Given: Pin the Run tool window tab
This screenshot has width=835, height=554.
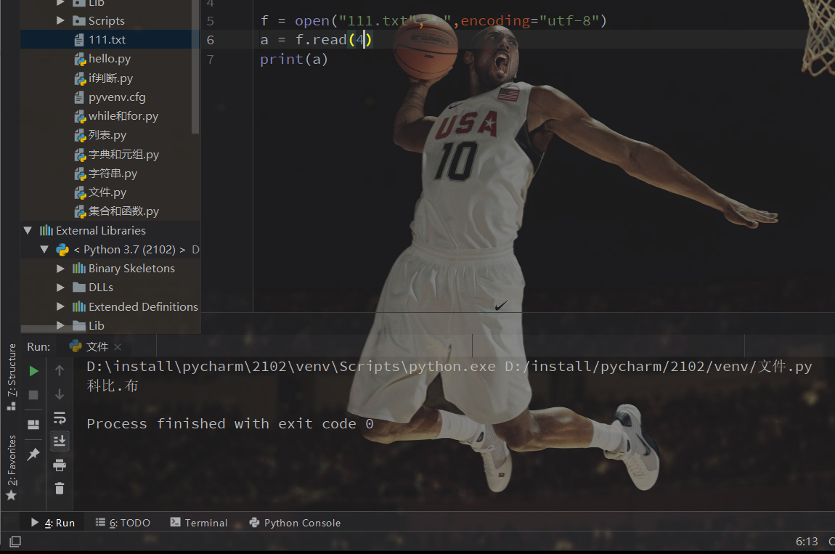Looking at the screenshot, I should 33,454.
